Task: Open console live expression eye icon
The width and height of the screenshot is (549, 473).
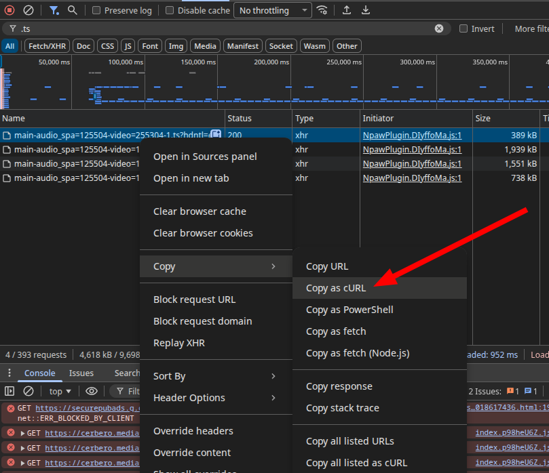Action: [x=91, y=391]
